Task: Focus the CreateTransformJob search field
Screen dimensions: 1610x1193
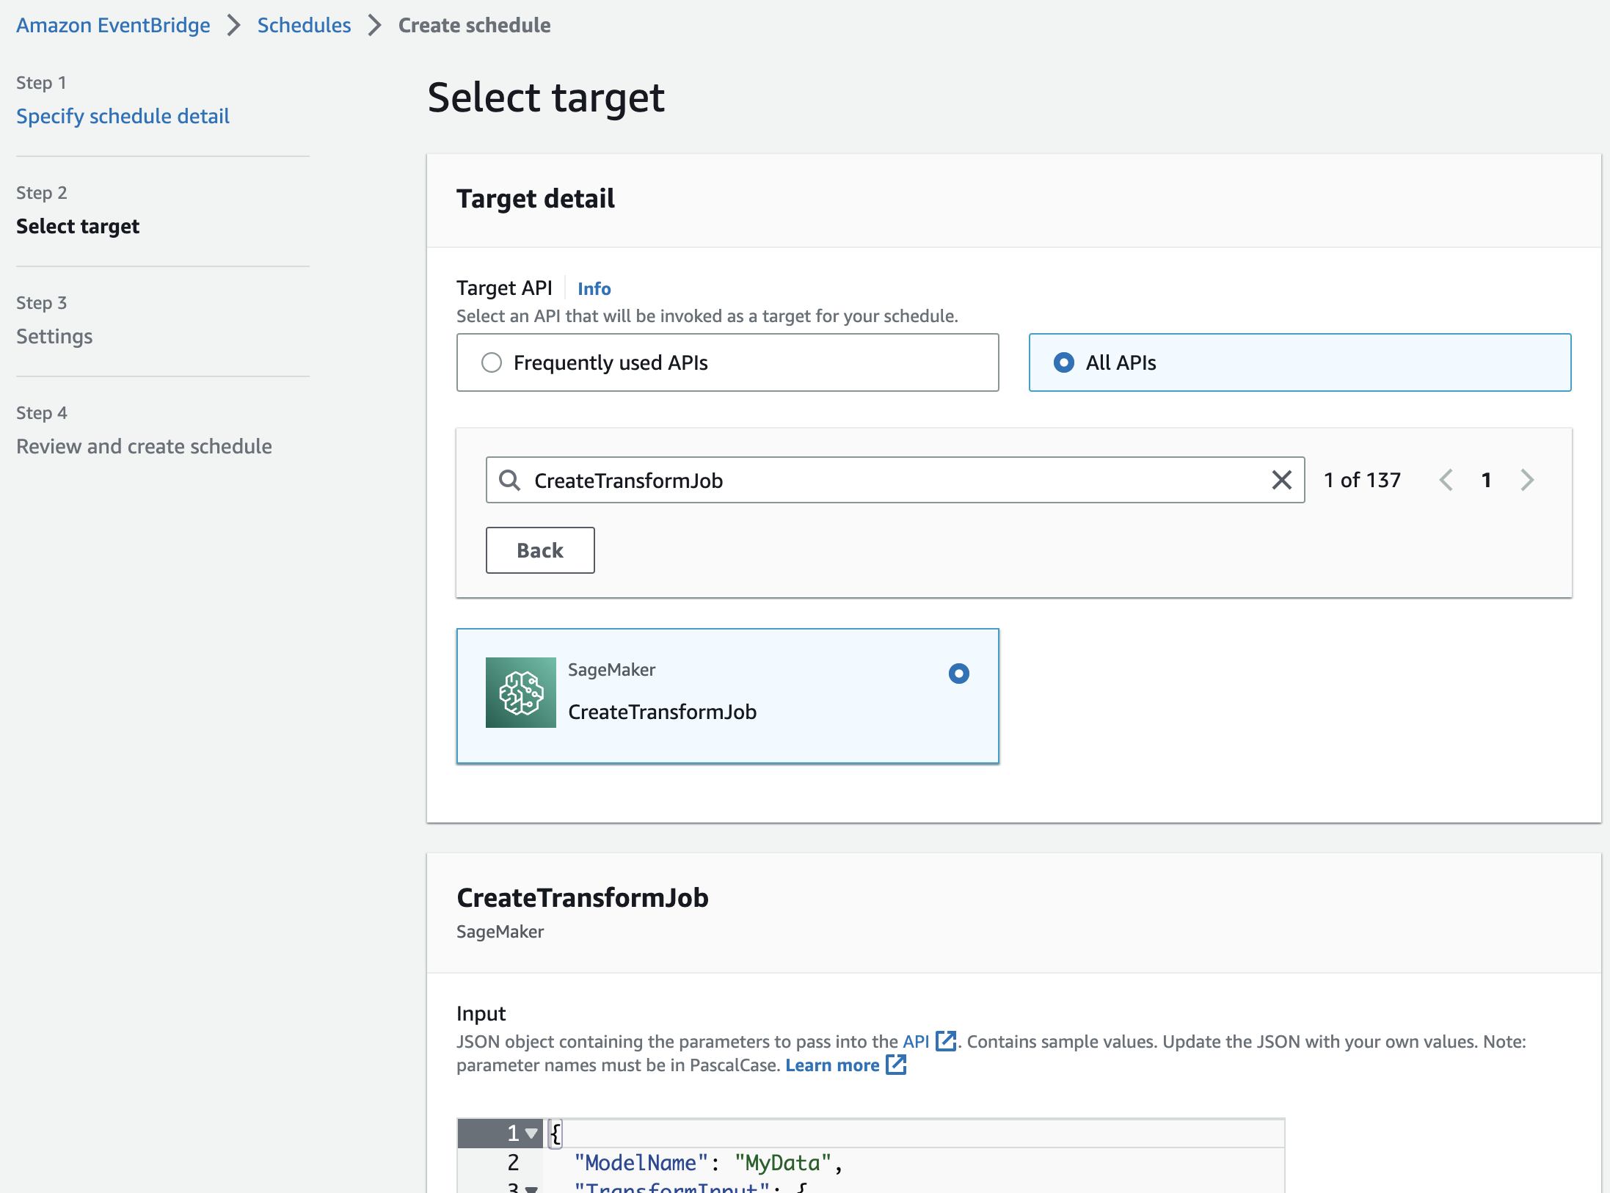Action: coord(895,480)
